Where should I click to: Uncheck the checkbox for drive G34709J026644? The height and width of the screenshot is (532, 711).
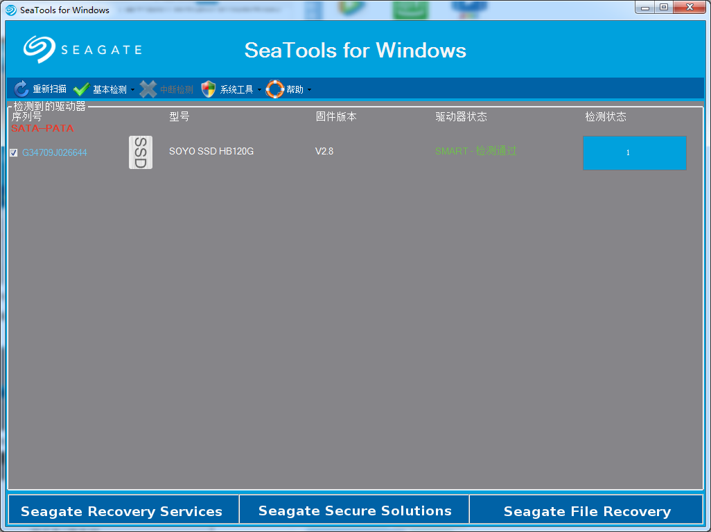click(x=14, y=152)
